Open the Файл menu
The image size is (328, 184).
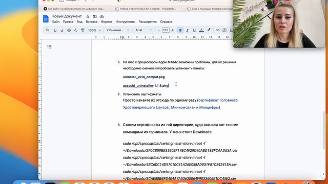point(56,21)
